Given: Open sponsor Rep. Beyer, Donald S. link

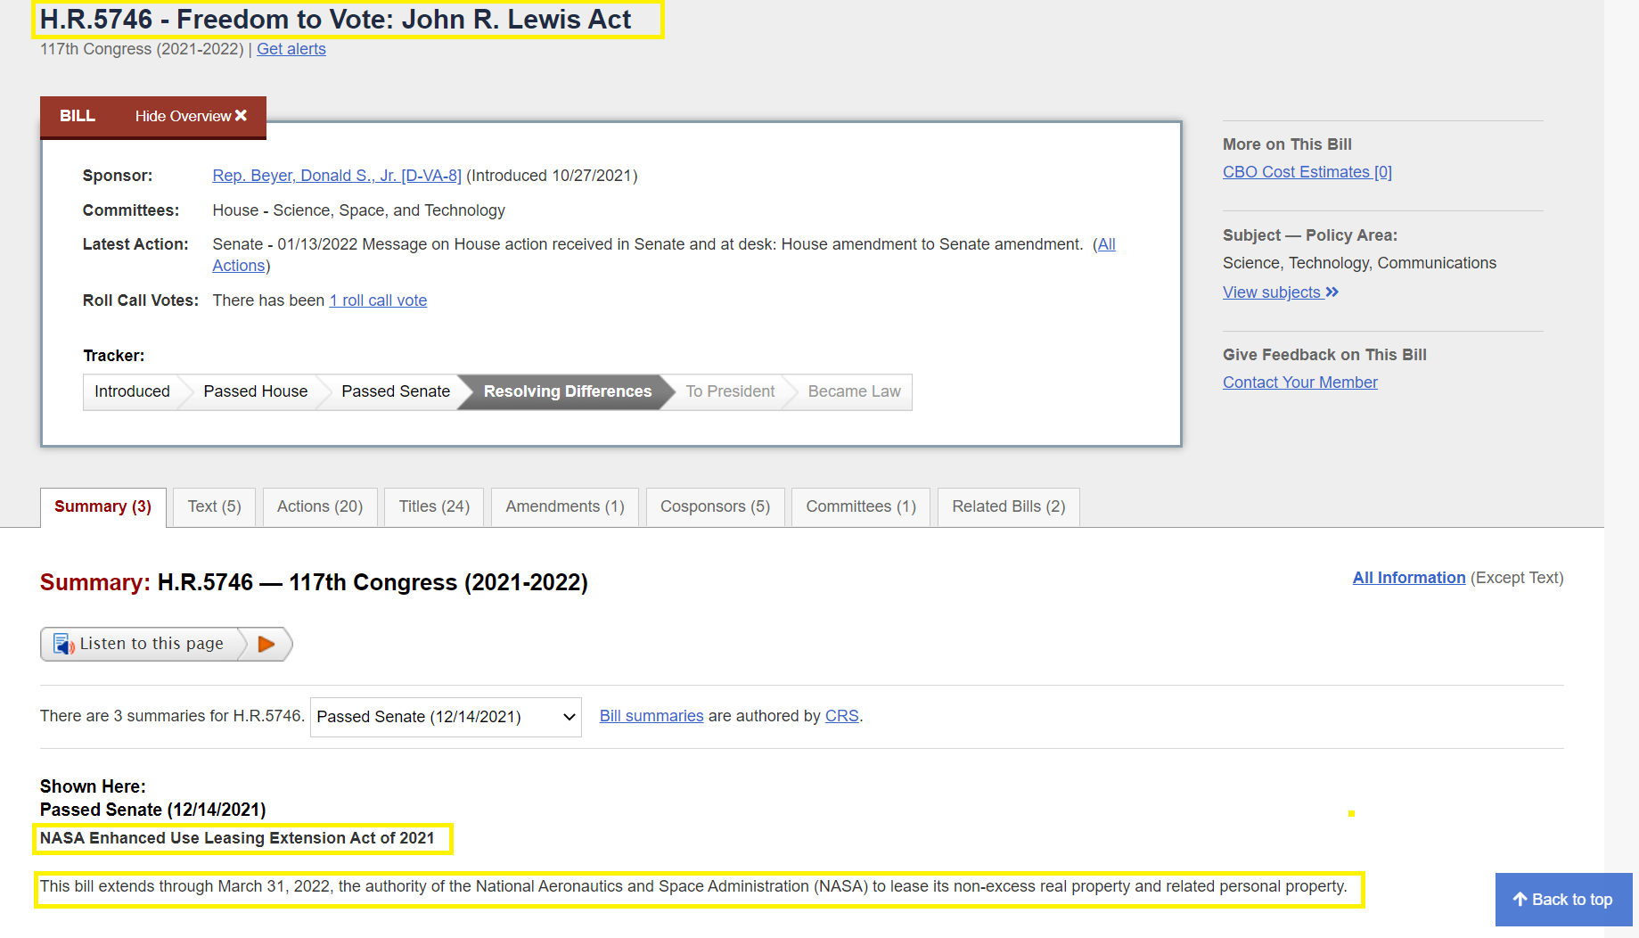Looking at the screenshot, I should (x=337, y=176).
